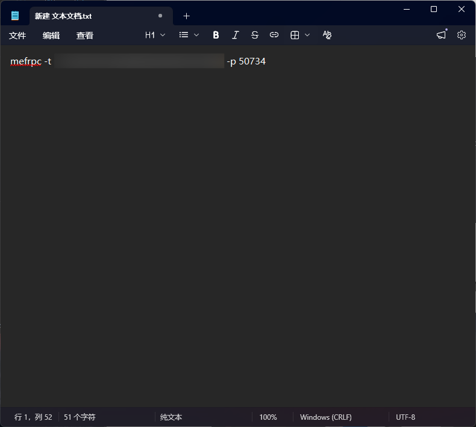Click the megaphone feedback icon
This screenshot has height=427, width=476.
click(x=442, y=35)
